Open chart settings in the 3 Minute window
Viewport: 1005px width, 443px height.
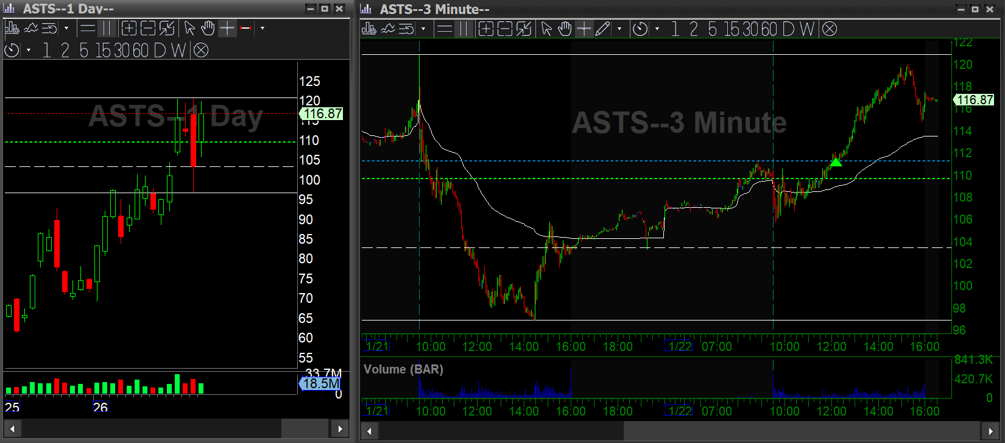tap(369, 29)
